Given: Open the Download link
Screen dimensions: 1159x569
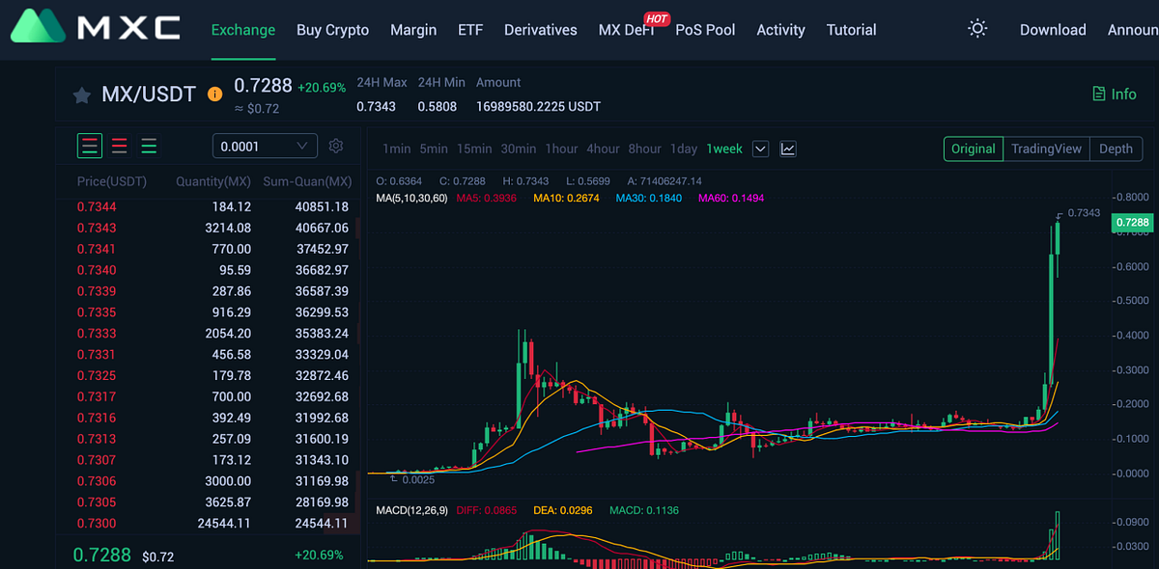Looking at the screenshot, I should [x=1053, y=30].
